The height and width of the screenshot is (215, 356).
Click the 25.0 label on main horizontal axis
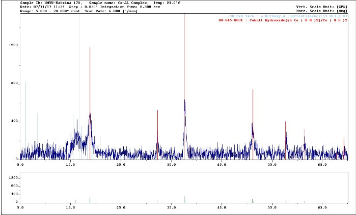[x=121, y=165]
